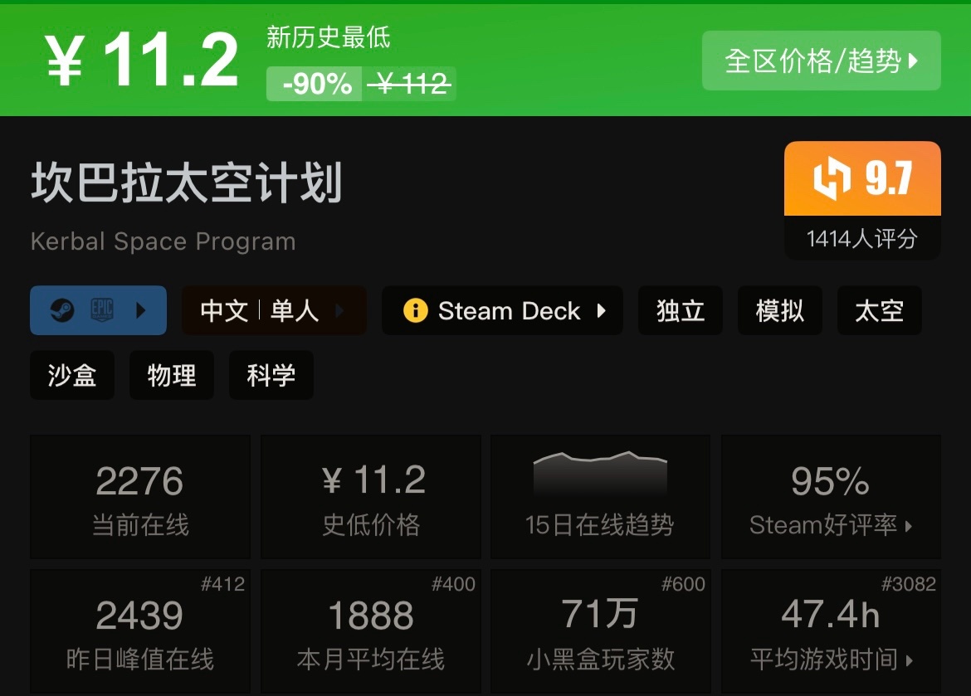Screen dimensions: 971x696
Task: Click the -90% discount badge
Action: [314, 84]
